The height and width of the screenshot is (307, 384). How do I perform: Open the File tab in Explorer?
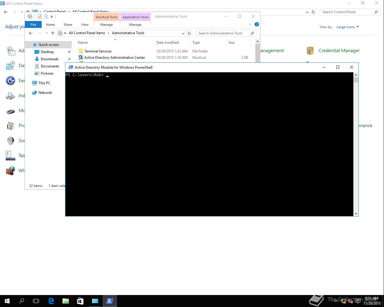pyautogui.click(x=33, y=25)
